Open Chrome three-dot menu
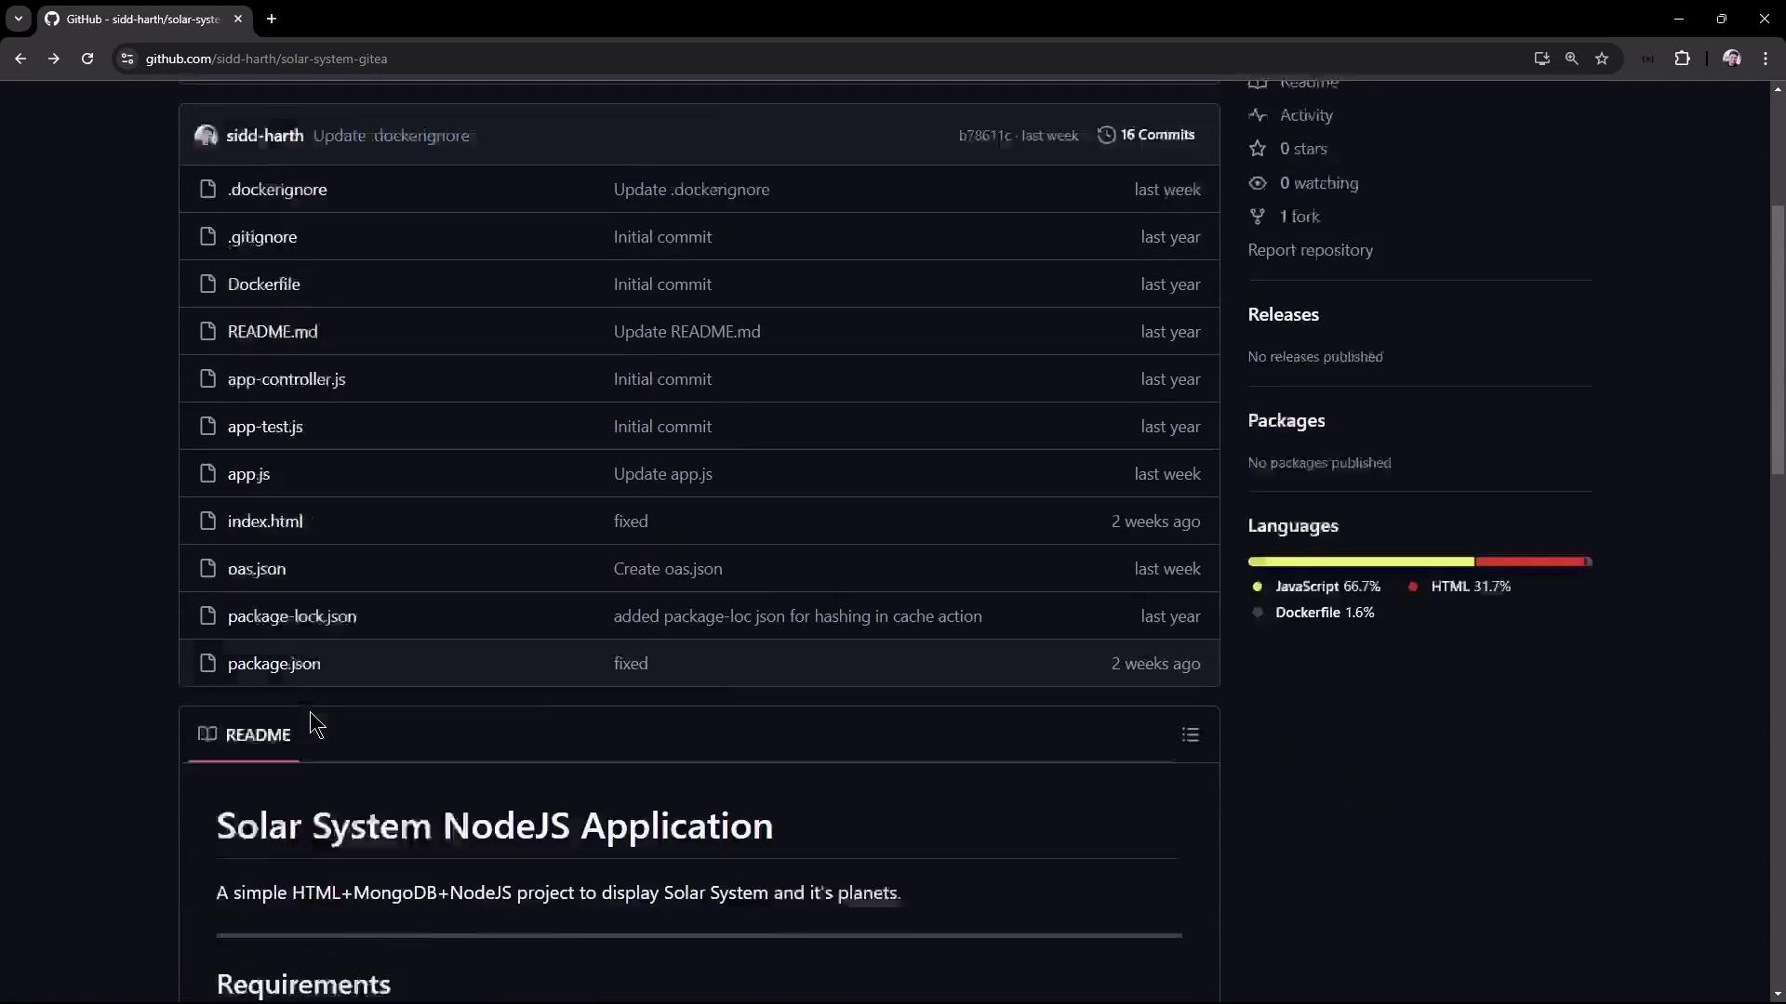Image resolution: width=1786 pixels, height=1004 pixels. click(1766, 59)
